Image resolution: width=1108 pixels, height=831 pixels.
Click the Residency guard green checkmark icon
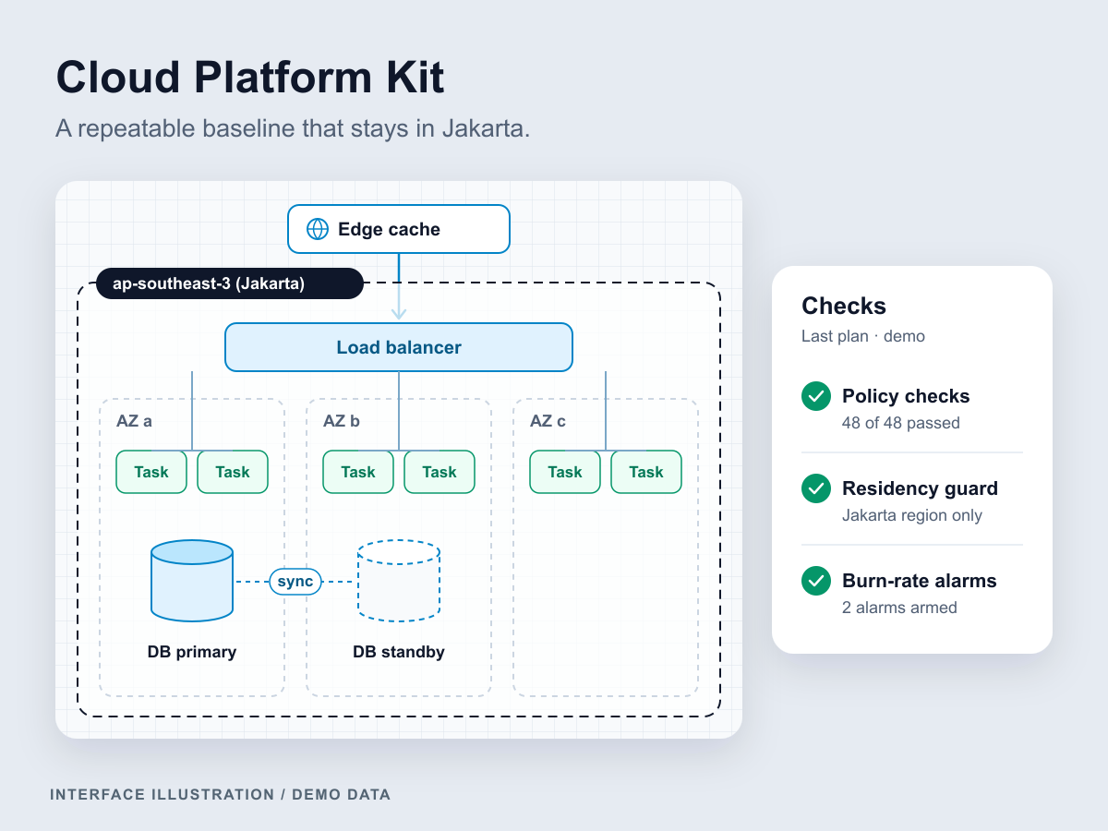[816, 488]
